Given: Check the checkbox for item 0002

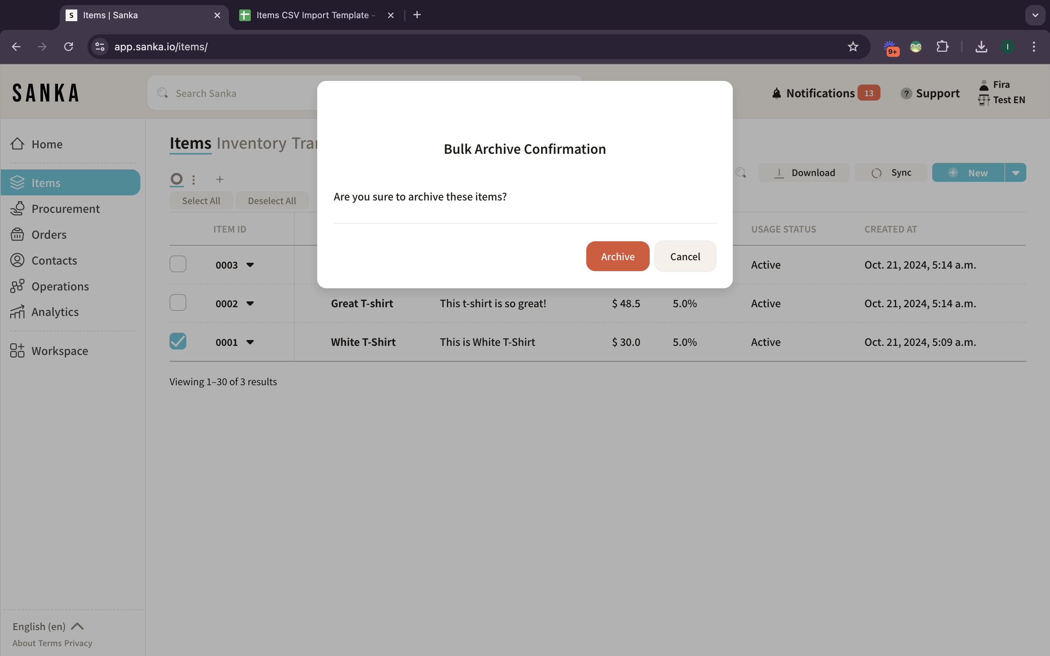Looking at the screenshot, I should pos(178,303).
